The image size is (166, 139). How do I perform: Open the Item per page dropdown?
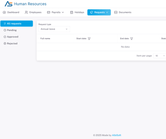pos(159,56)
